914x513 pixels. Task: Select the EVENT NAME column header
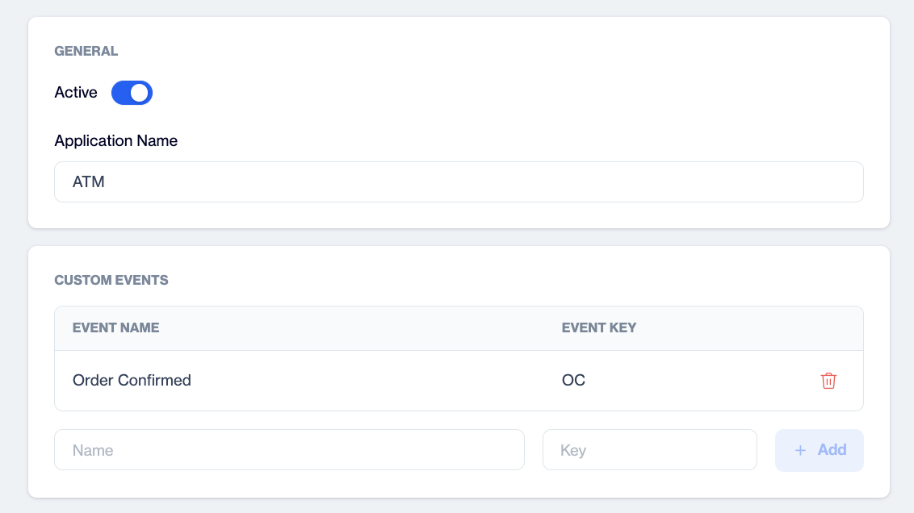115,327
